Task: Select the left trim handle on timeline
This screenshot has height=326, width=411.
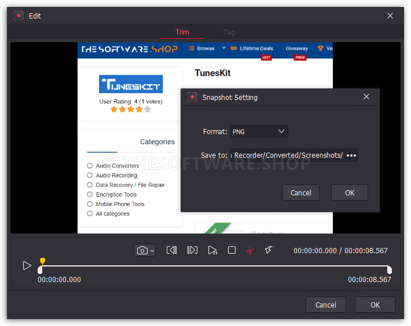Action: click(x=40, y=269)
